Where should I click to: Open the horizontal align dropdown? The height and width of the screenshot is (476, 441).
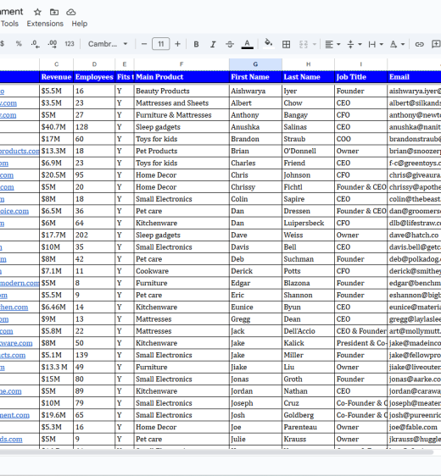(332, 44)
